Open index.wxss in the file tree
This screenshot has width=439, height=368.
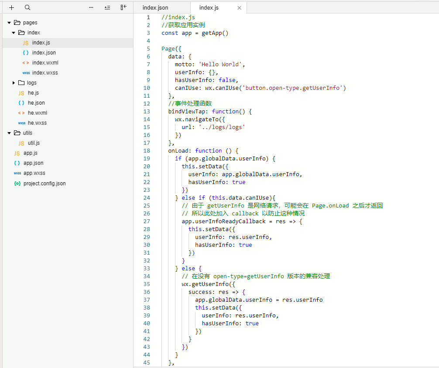point(45,73)
